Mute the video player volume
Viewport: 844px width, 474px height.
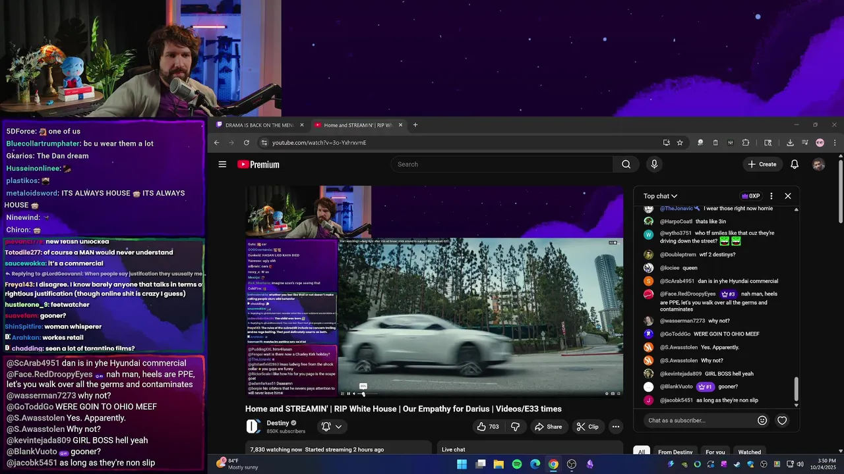pos(354,394)
